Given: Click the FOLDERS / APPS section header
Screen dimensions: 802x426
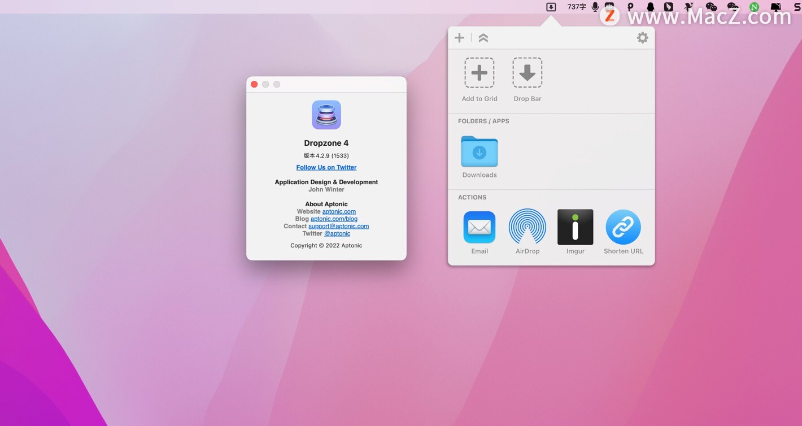Looking at the screenshot, I should click(x=483, y=121).
